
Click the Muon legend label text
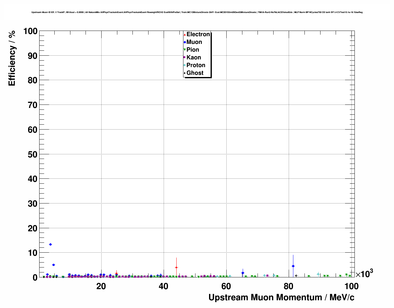[194, 42]
